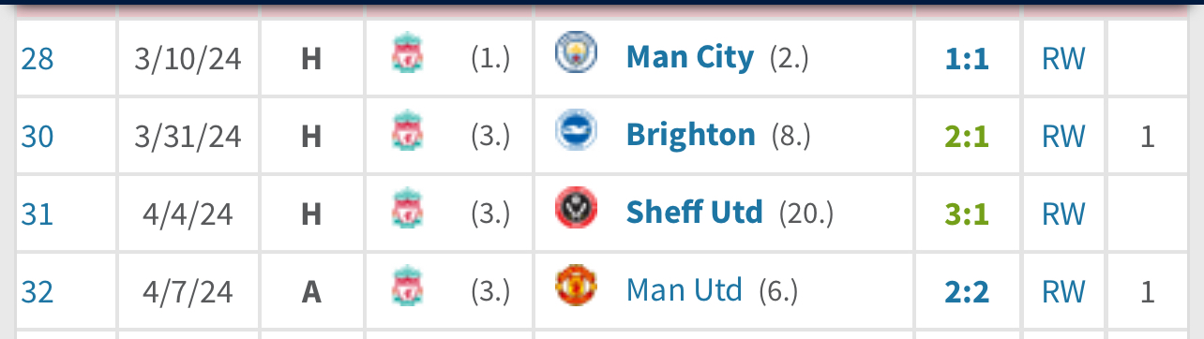Click the Manchester City club crest
The width and height of the screenshot is (1204, 339).
tap(571, 53)
